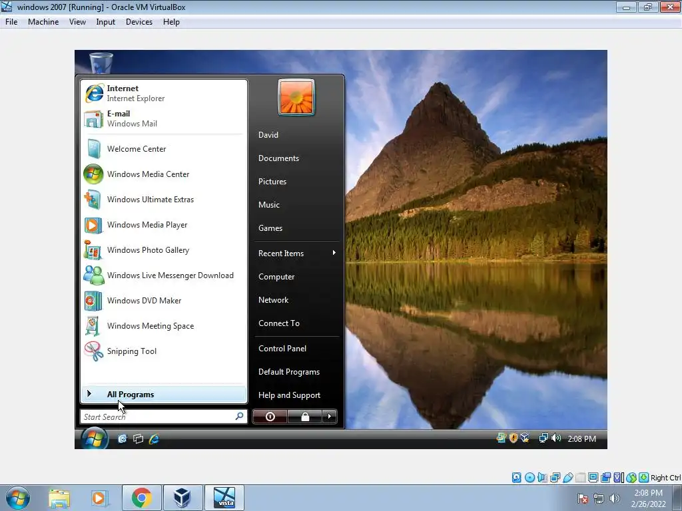Image resolution: width=682 pixels, height=511 pixels.
Task: Open Windows Ultimate Extras
Action: coord(164,200)
